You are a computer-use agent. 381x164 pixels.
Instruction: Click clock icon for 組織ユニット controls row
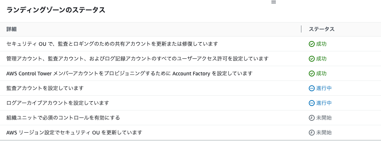311,118
